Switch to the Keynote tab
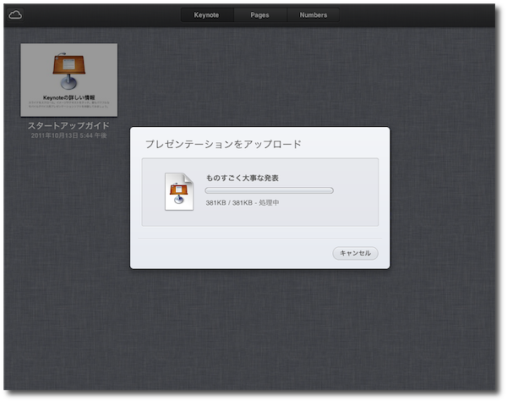The height and width of the screenshot is (402, 507). point(207,15)
